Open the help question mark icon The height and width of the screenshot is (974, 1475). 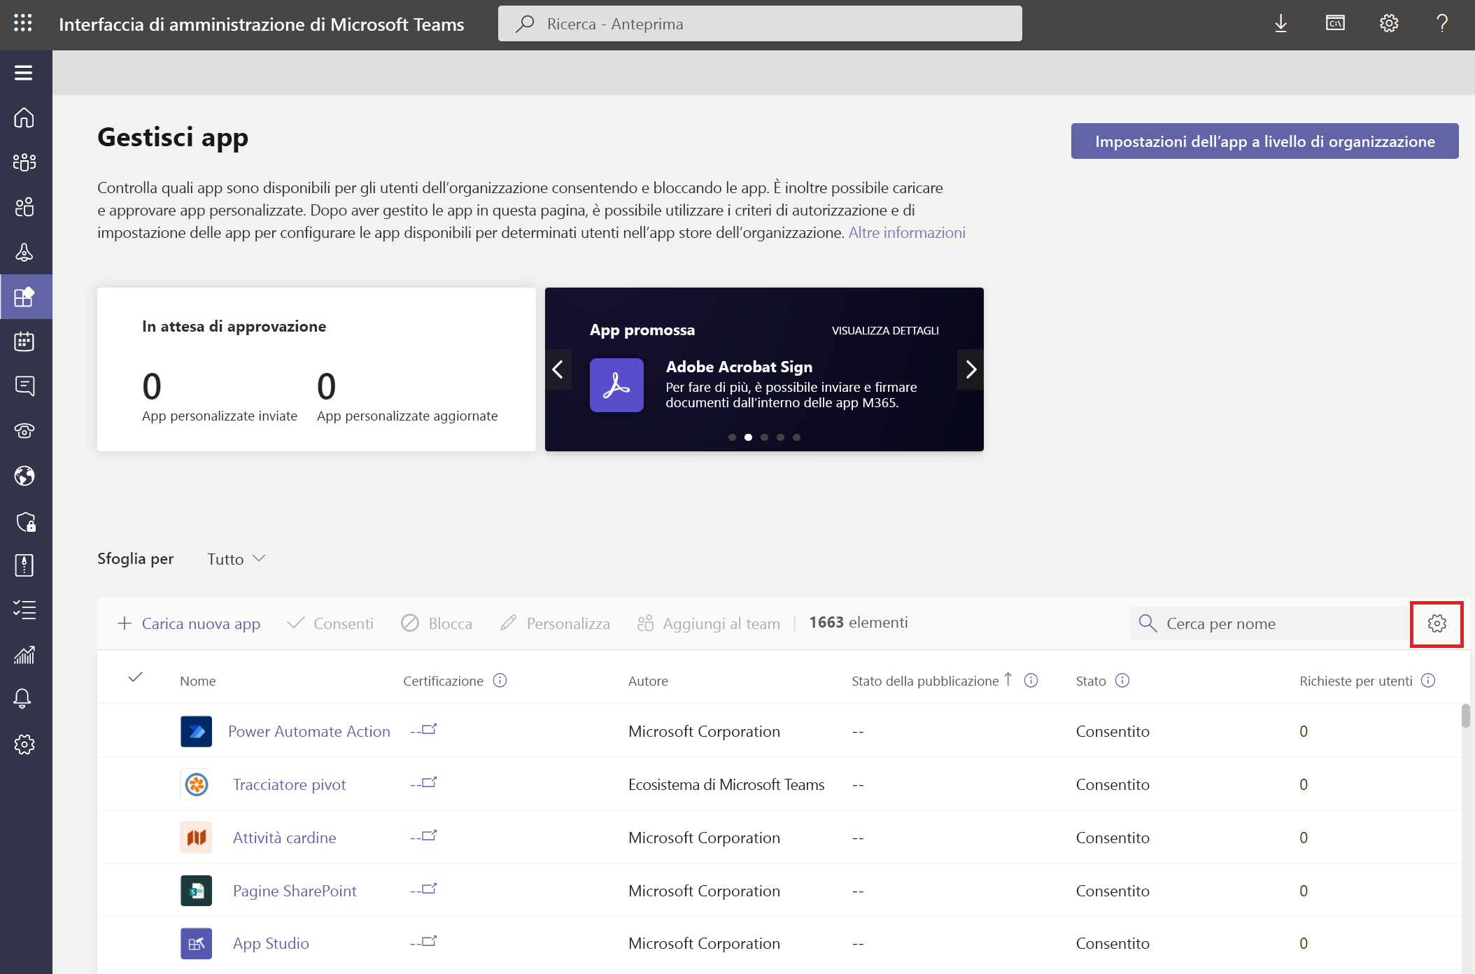[x=1442, y=24]
